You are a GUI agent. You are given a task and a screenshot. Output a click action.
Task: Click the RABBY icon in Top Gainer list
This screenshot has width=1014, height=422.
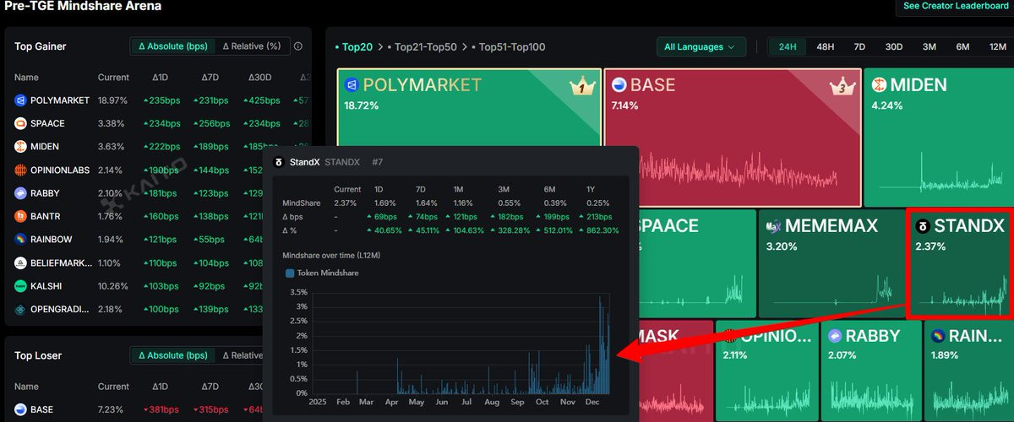tap(20, 193)
